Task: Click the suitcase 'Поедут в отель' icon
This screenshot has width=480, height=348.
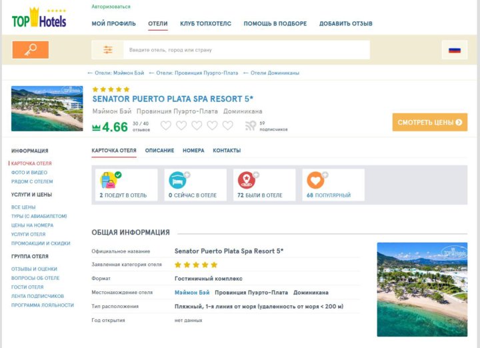Action: coord(108,180)
